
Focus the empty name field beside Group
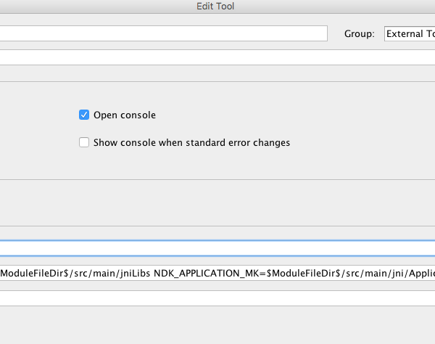(164, 33)
